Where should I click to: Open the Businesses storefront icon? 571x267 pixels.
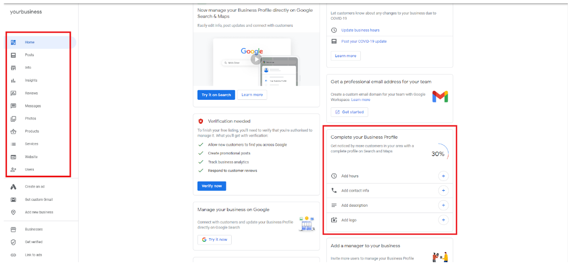click(13, 230)
